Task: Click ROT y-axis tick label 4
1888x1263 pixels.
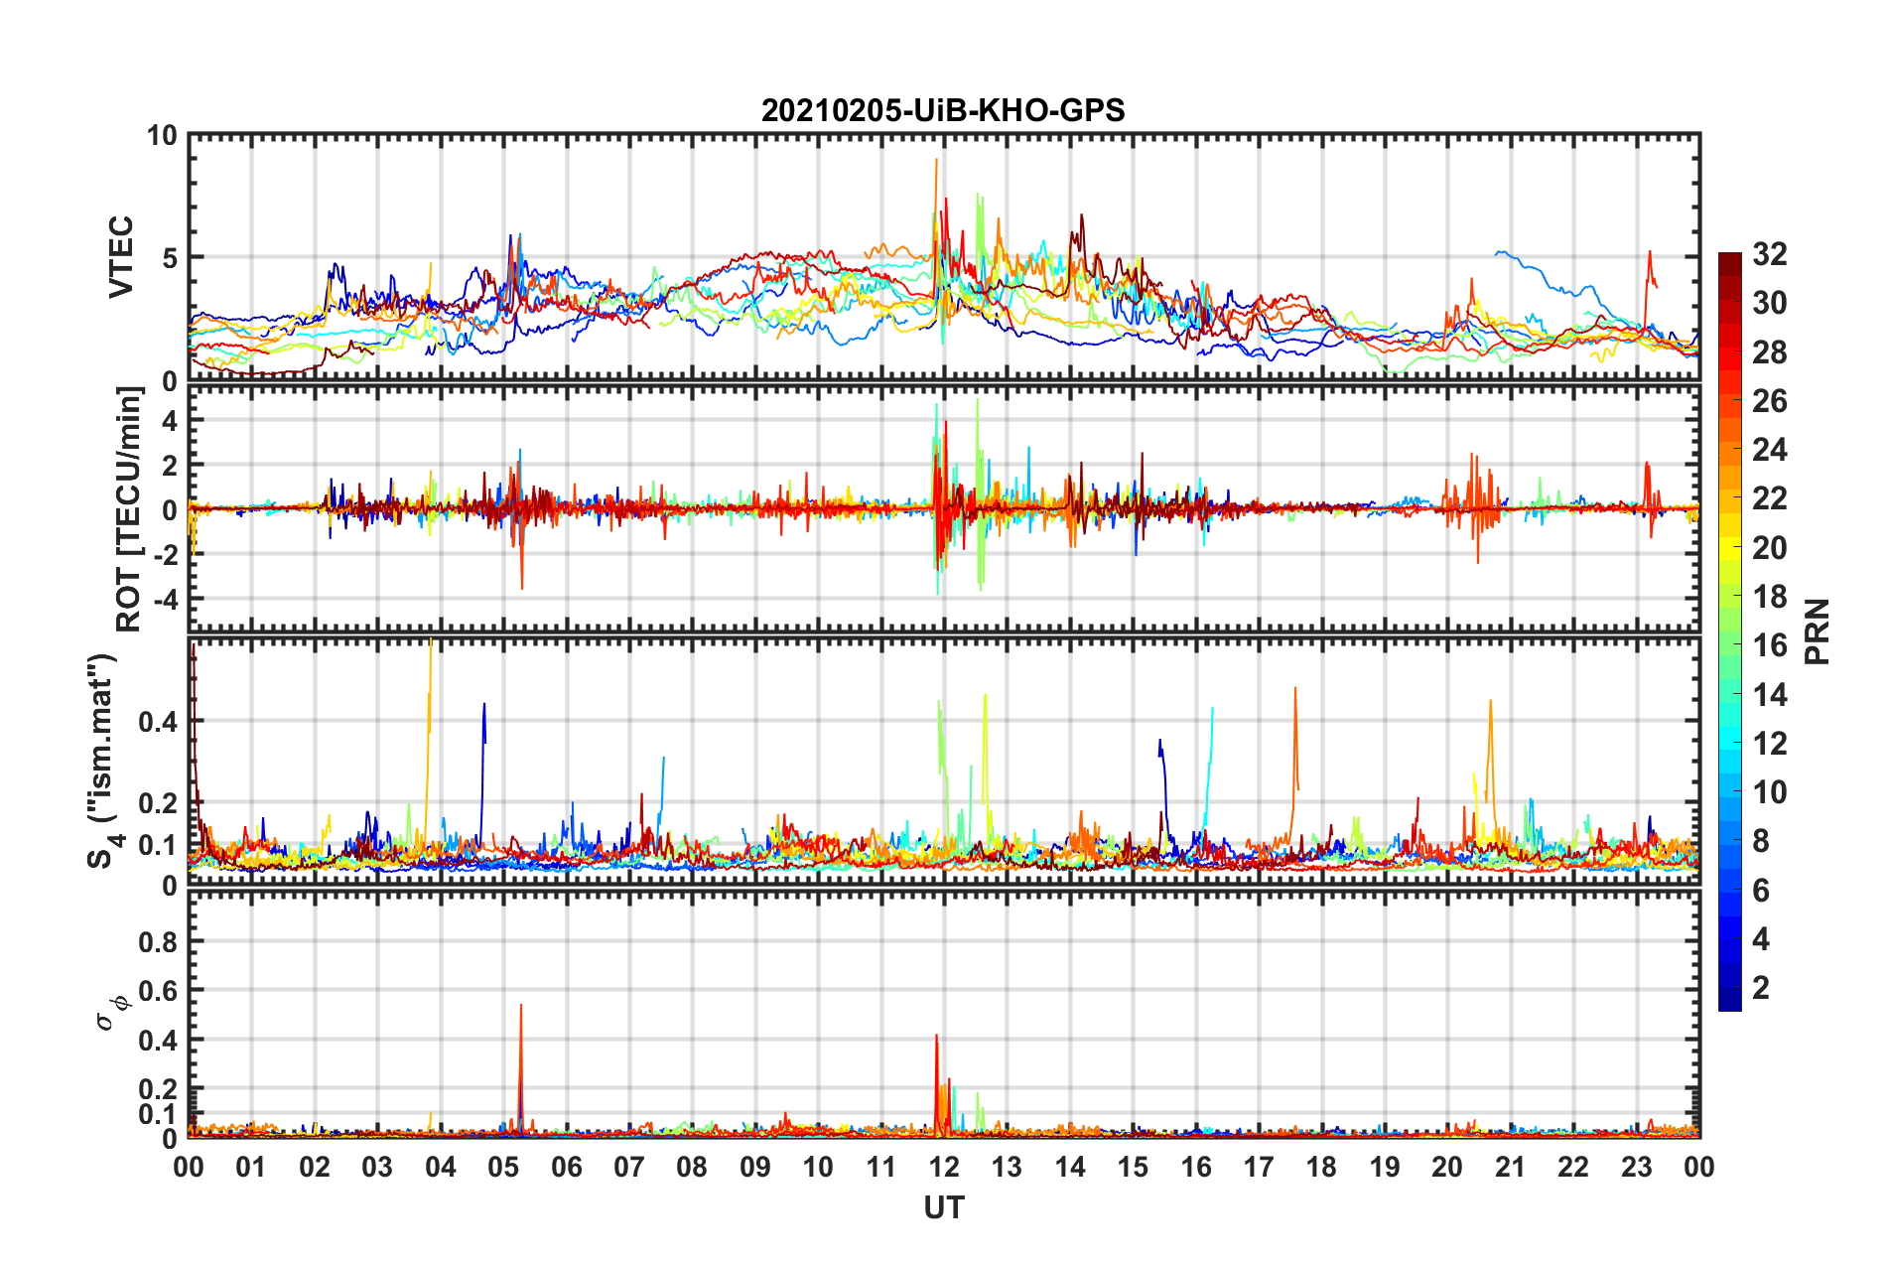Action: click(x=170, y=421)
